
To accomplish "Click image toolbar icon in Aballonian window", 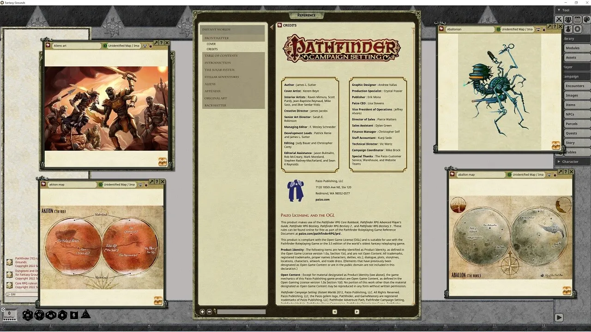I will pyautogui.click(x=556, y=145).
